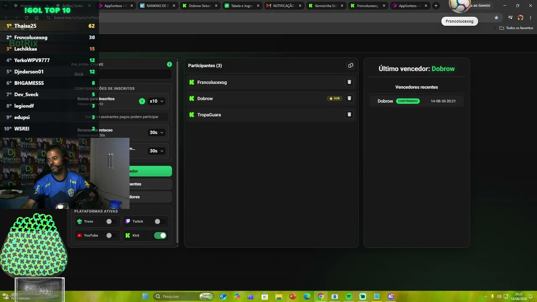The height and width of the screenshot is (302, 537).
Task: Click YerkoWPV9777 in the ranking
Action: tap(32, 60)
